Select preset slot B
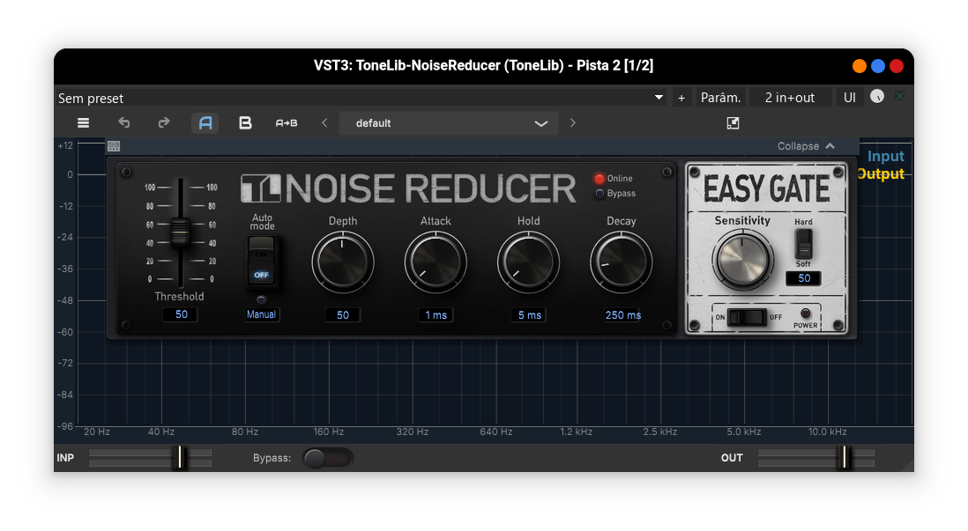The height and width of the screenshot is (531, 968). click(245, 122)
